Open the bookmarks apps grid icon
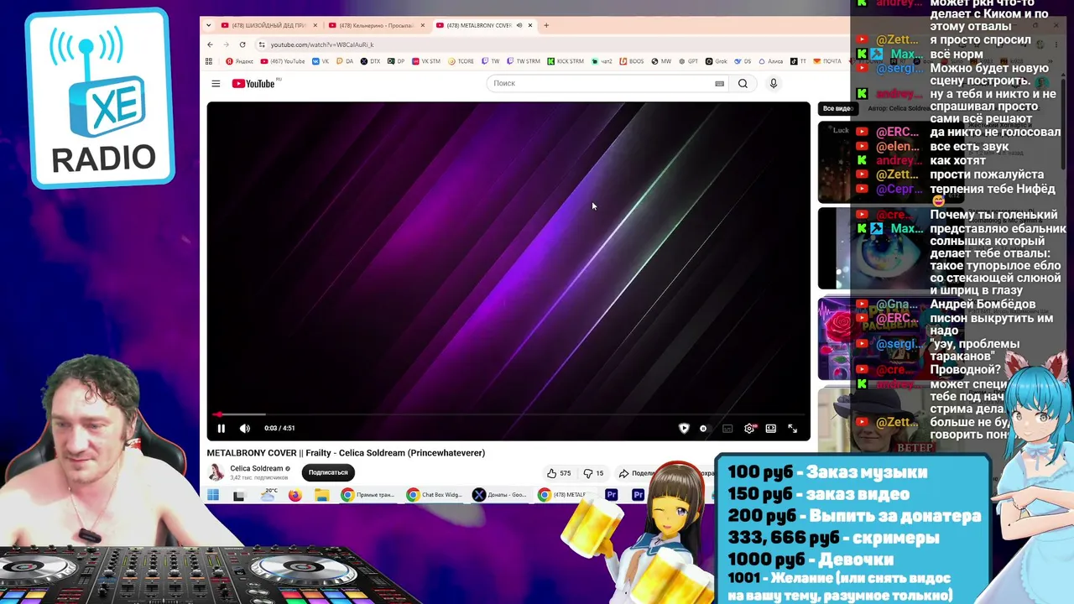 pyautogui.click(x=209, y=61)
